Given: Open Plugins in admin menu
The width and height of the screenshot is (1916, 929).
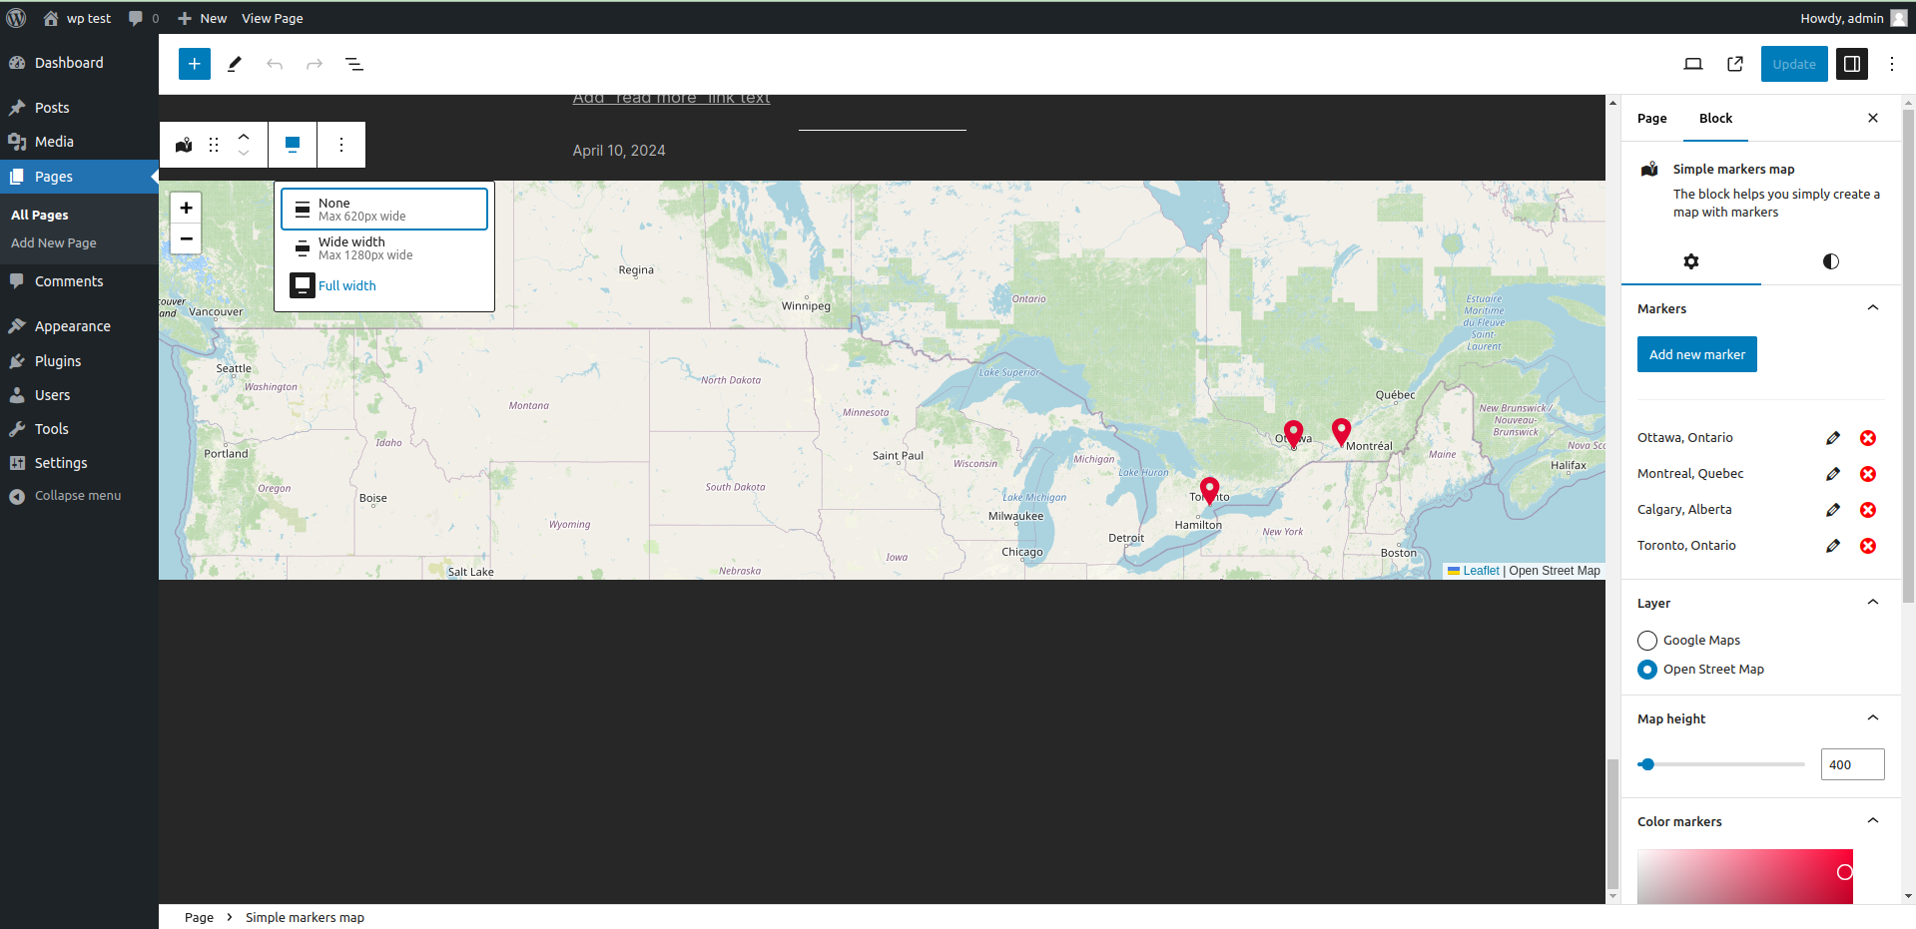Looking at the screenshot, I should coord(58,361).
